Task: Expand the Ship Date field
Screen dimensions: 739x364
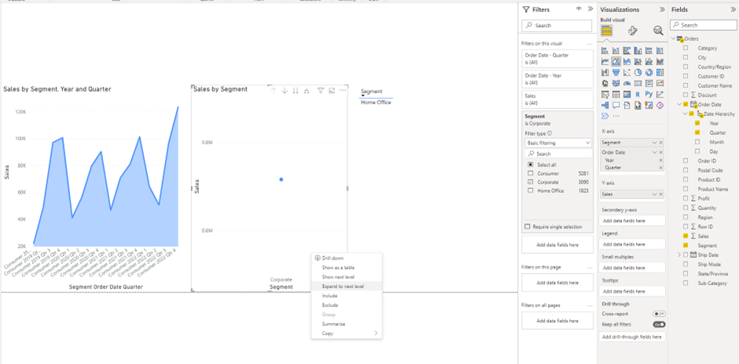Action: pos(679,255)
